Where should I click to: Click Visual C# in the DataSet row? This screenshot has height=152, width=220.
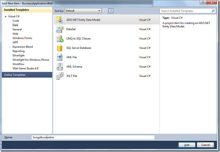click(x=145, y=29)
